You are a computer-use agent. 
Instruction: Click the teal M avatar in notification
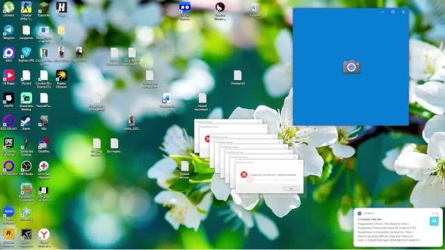434,221
